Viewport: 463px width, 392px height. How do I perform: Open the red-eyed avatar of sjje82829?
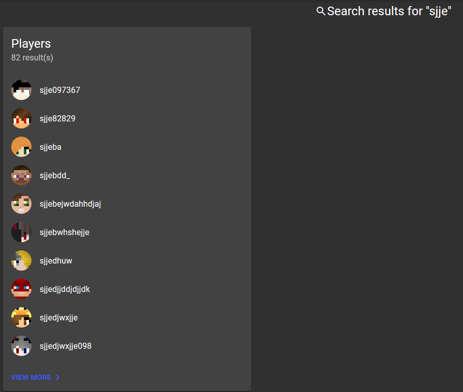[x=21, y=118]
